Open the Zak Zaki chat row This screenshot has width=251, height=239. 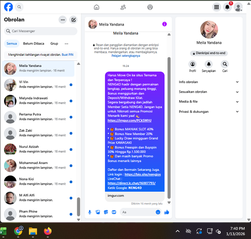coord(38,133)
